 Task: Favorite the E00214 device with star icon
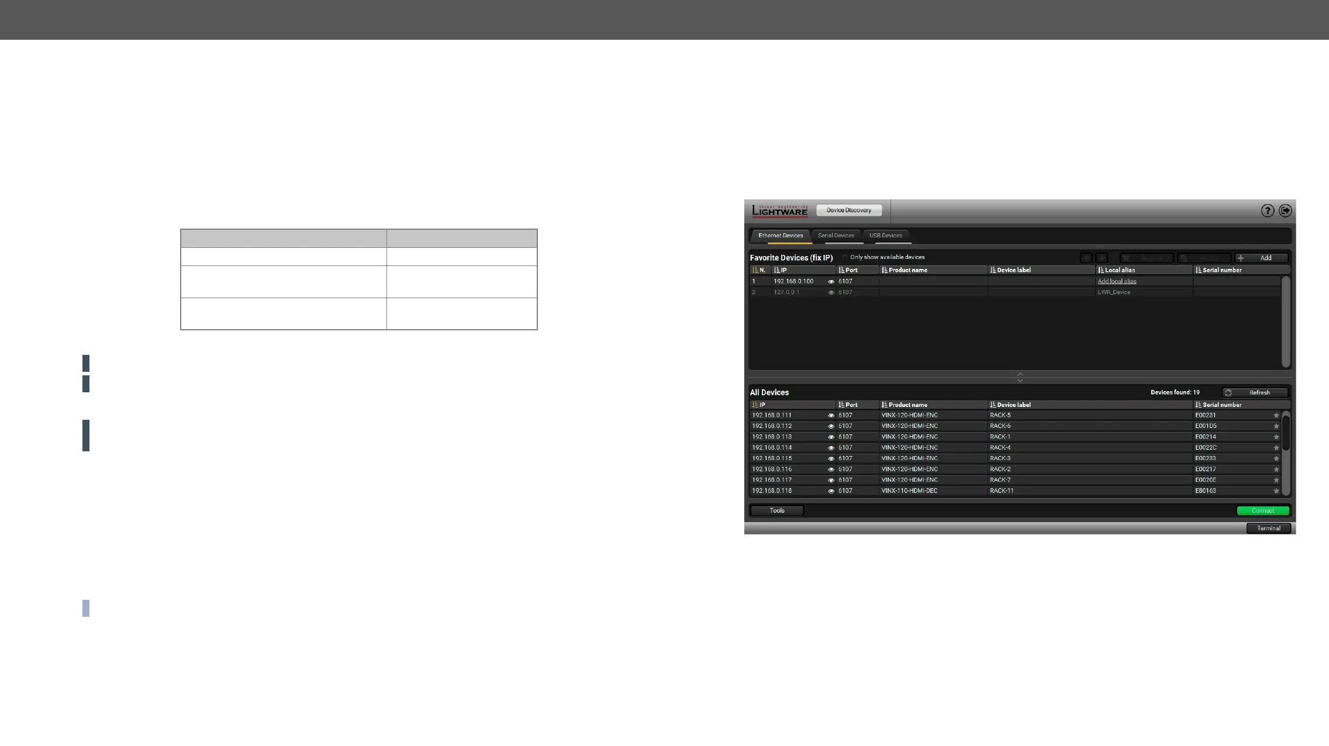(1276, 437)
